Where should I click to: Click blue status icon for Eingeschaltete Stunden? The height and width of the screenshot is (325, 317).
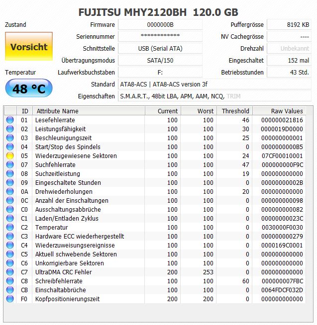pos(10,182)
